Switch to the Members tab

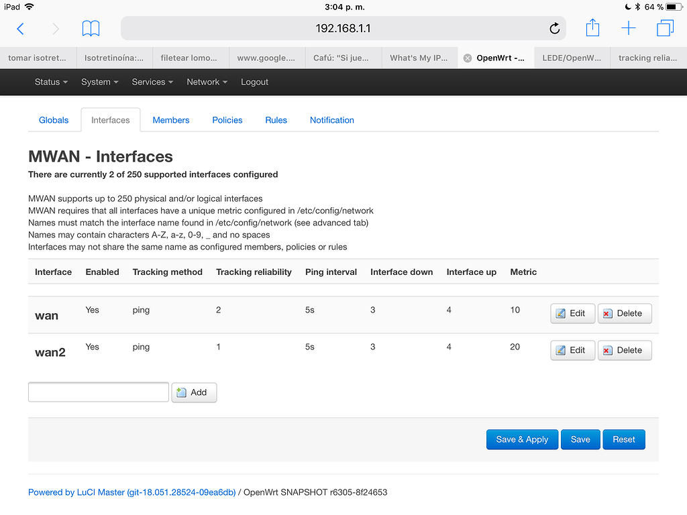170,119
